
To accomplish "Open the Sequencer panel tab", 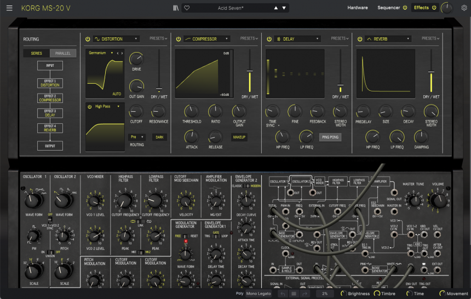I will (388, 8).
